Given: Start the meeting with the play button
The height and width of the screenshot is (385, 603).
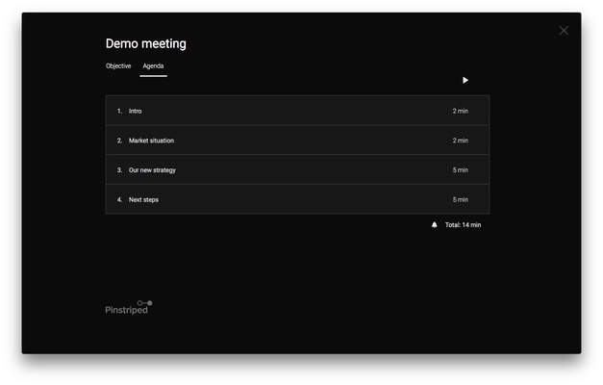Looking at the screenshot, I should pyautogui.click(x=465, y=81).
